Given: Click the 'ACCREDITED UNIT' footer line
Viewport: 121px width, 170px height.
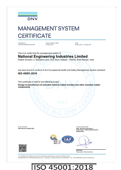Looking at the screenshot, I should [x=56, y=158].
